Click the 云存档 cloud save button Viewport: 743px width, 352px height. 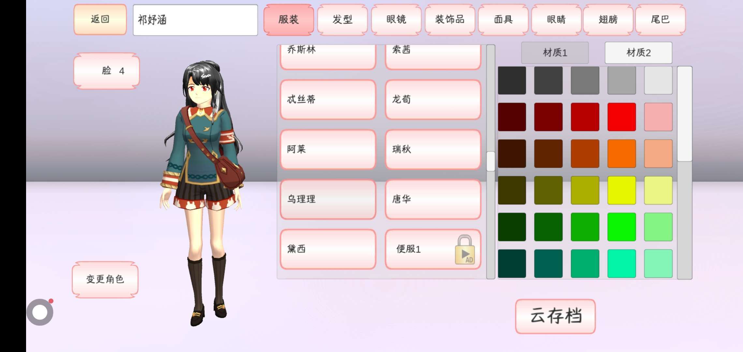click(x=555, y=316)
